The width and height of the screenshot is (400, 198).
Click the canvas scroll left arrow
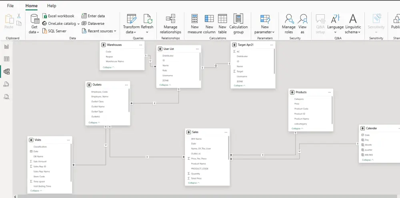16,196
